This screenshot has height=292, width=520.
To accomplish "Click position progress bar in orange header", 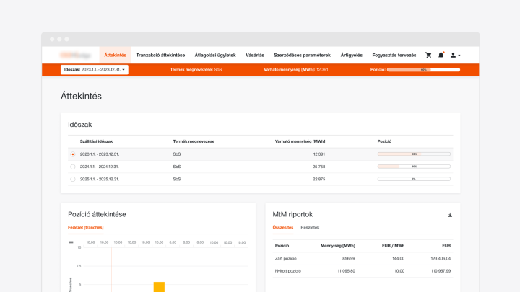I will pyautogui.click(x=423, y=69).
